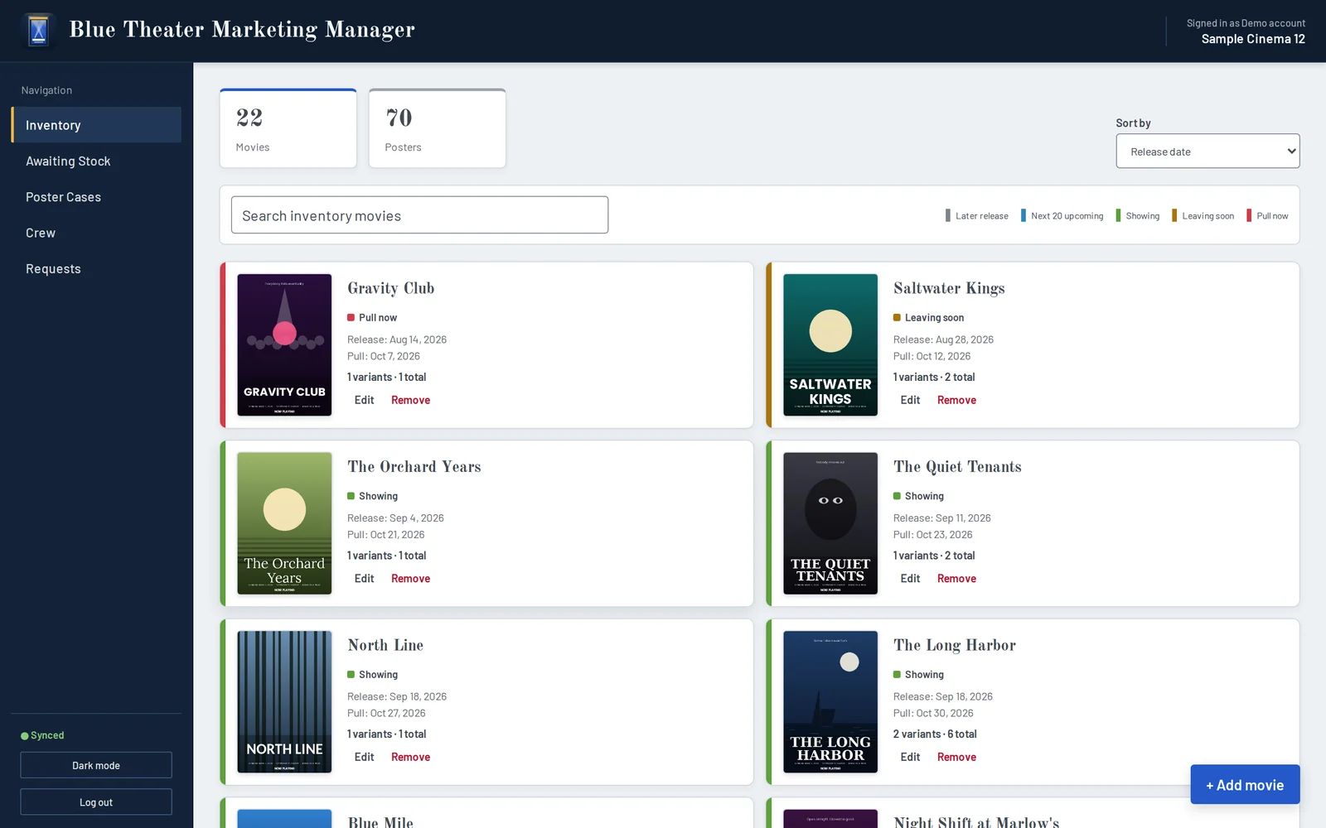Screen dimensions: 1326x828
Task: Remove Saltwater Kings from inventory
Action: [957, 400]
